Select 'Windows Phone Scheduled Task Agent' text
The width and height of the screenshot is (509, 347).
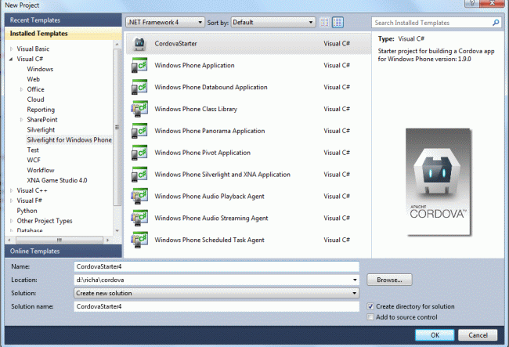pyautogui.click(x=209, y=240)
